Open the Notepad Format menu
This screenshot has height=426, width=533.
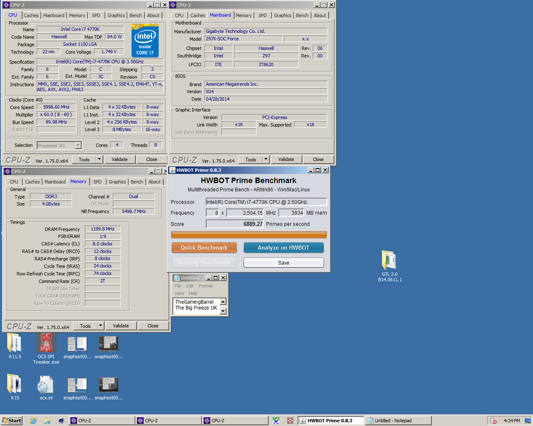[206, 286]
